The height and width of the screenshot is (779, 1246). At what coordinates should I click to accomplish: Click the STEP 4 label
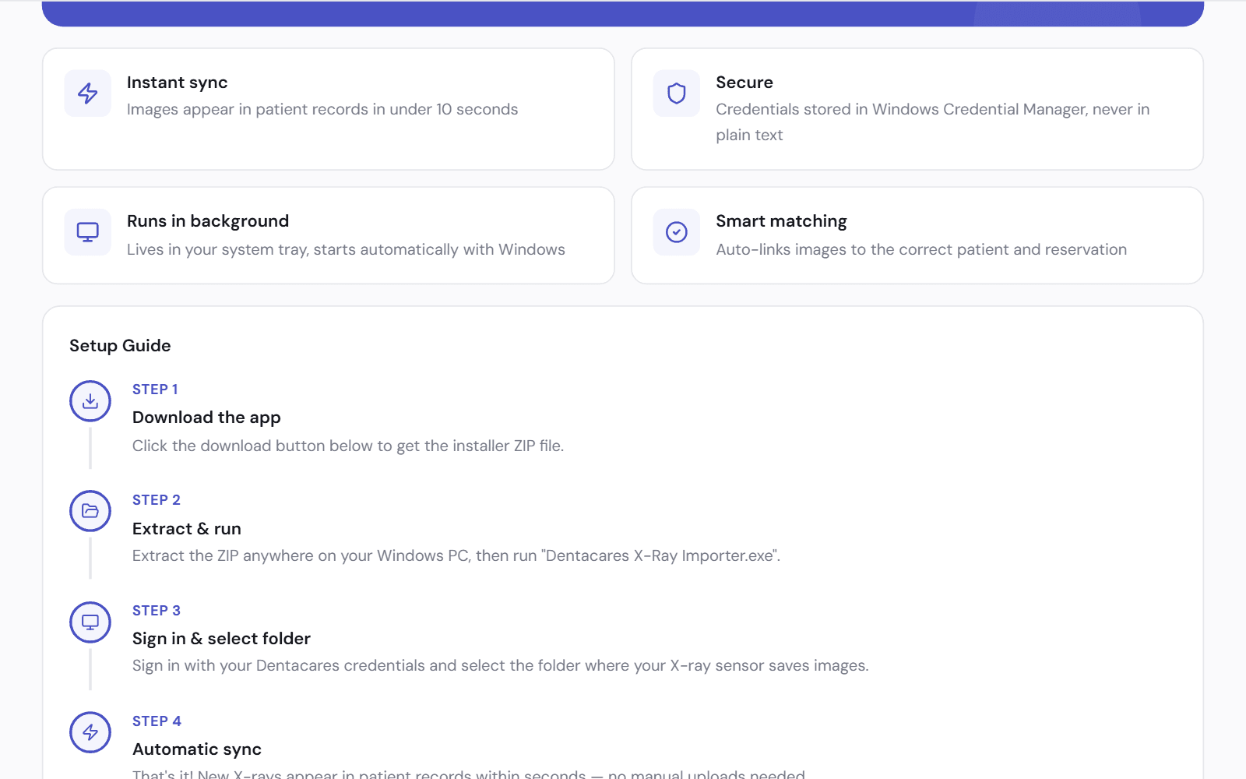coord(157,721)
